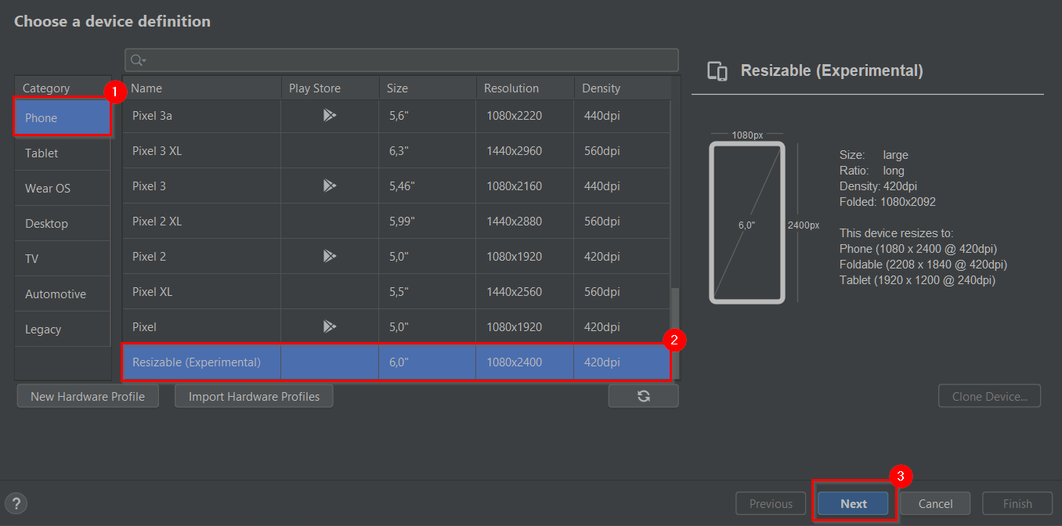Screen dimensions: 1062x526
Task: Click the Tablet (1920 x 1200 @ 240dpi) line
Action: (x=918, y=280)
